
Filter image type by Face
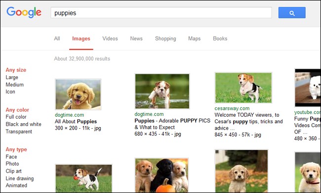click(x=11, y=157)
